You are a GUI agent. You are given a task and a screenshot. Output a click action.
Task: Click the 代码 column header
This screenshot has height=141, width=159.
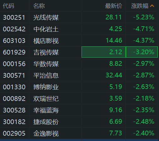pos(9,6)
